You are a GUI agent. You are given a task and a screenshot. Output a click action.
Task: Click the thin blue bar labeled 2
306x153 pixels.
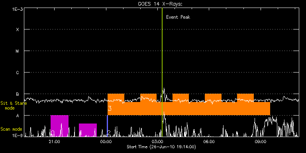[107, 126]
